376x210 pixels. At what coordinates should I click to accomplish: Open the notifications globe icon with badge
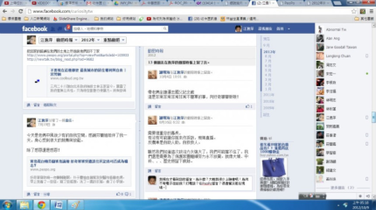click(x=67, y=28)
